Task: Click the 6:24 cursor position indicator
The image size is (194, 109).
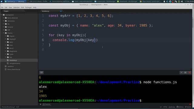Action: tap(18, 107)
